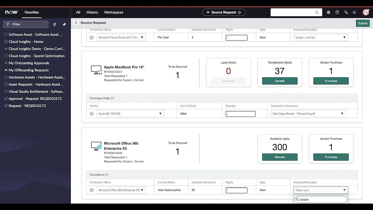The height and width of the screenshot is (210, 373).
Task: Click Purchase for Microsoft Office 365
Action: point(331,157)
